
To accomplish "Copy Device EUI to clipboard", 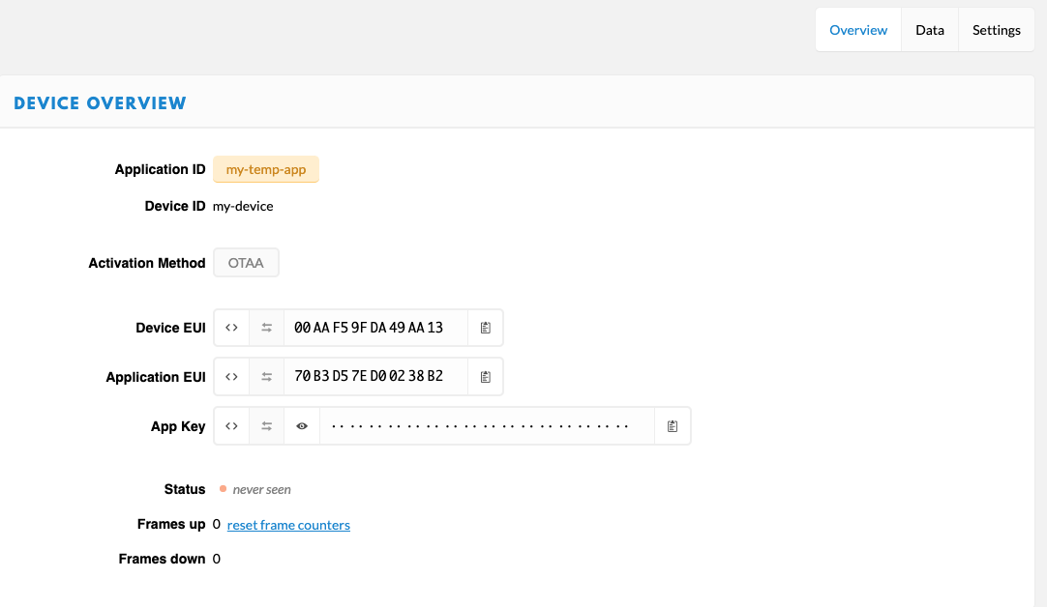I will click(x=486, y=328).
